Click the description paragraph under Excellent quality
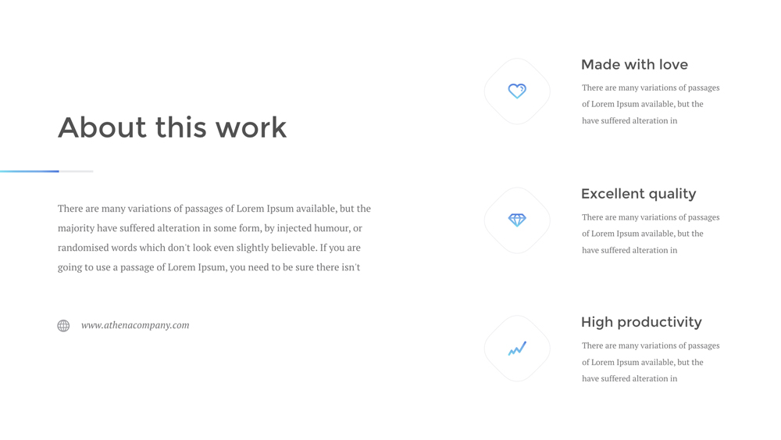The width and height of the screenshot is (781, 440). 651,234
